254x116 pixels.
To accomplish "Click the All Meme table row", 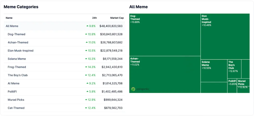I will (x=12, y=26).
